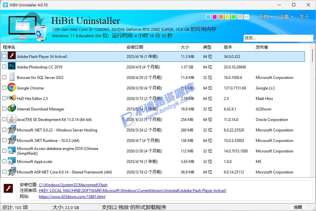Click the Microsoft Access database engine icon

[x=12, y=151]
